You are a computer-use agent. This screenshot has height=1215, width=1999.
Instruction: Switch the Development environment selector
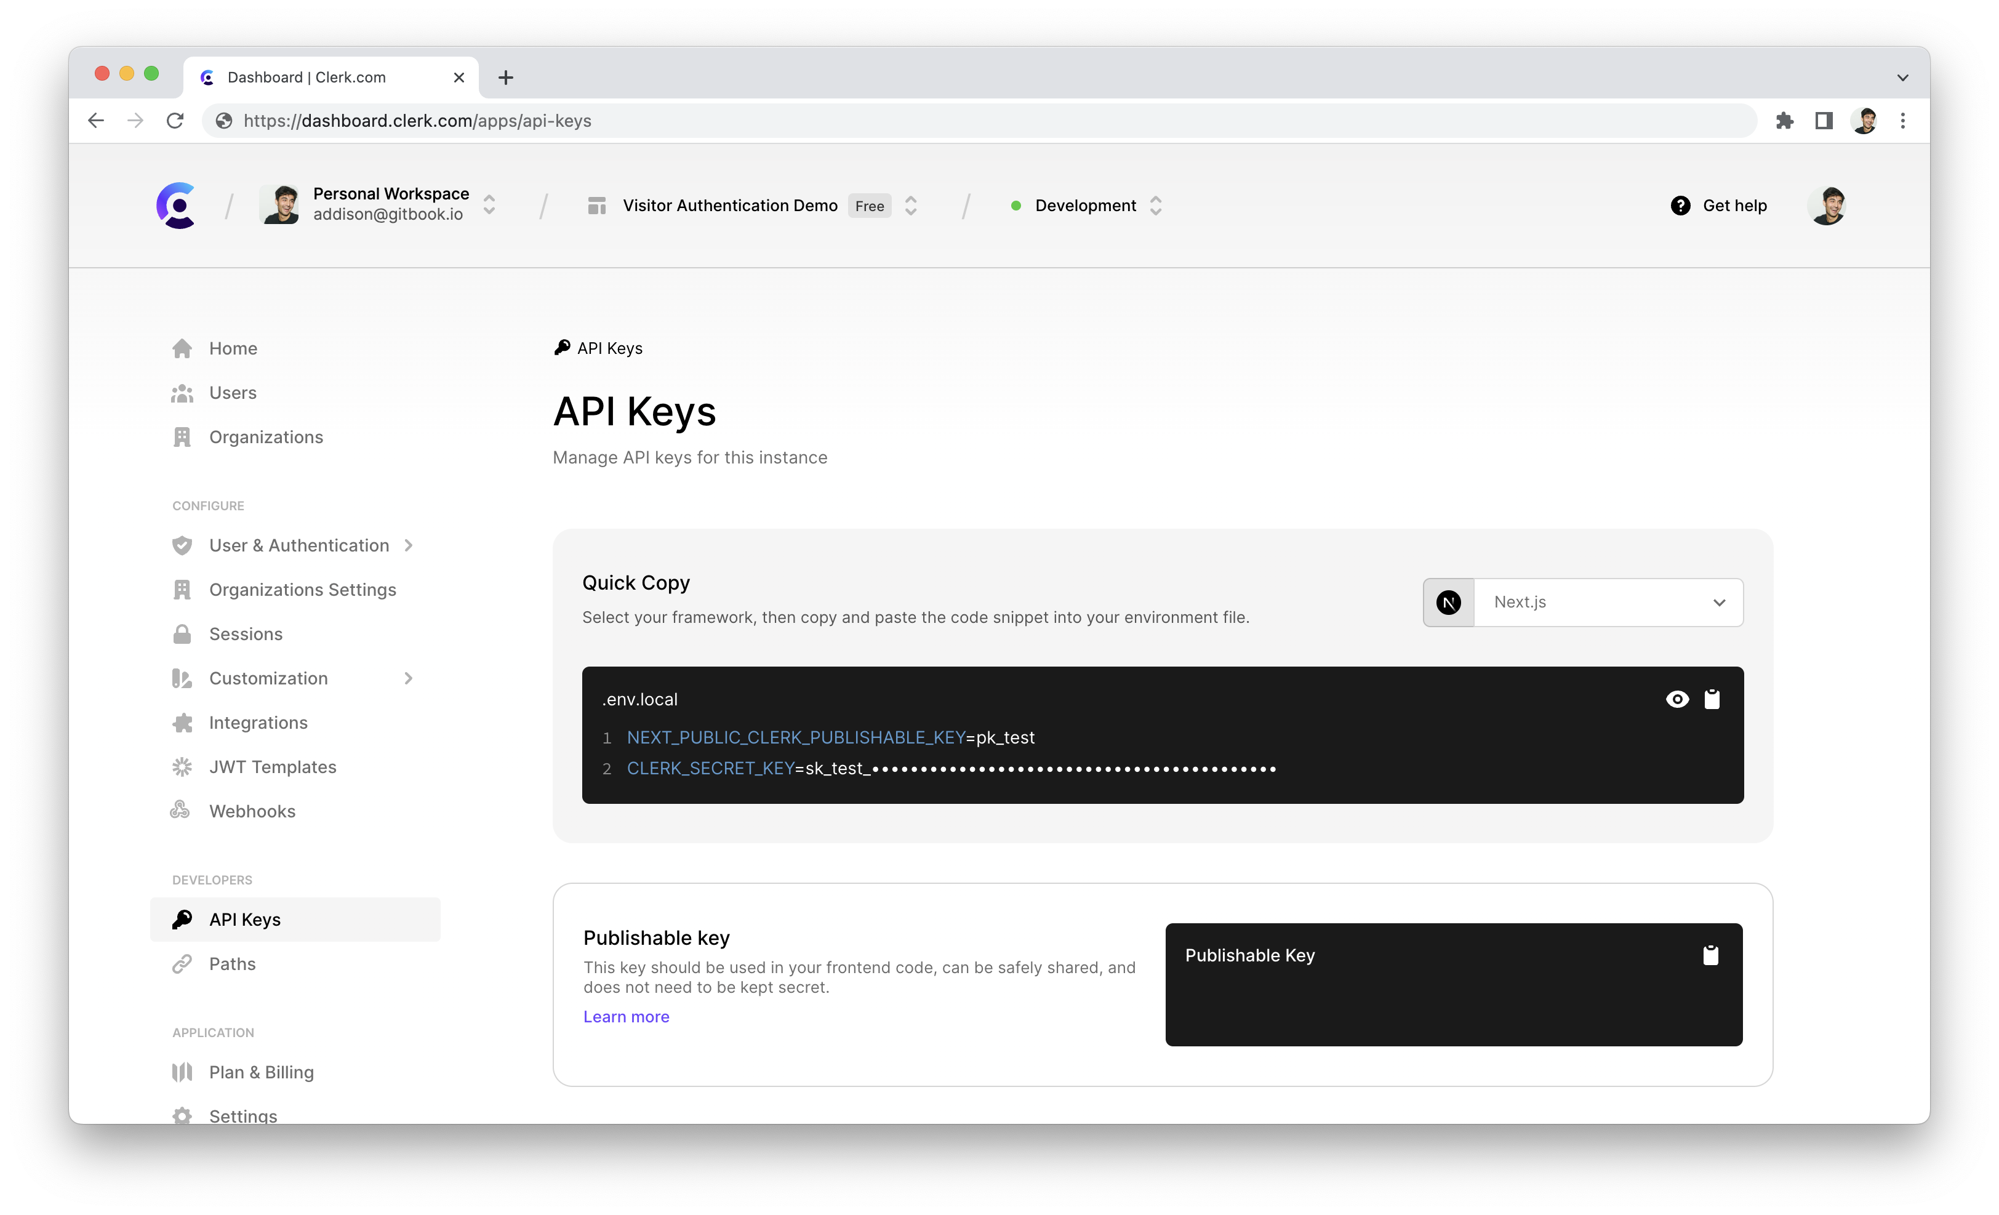1086,205
